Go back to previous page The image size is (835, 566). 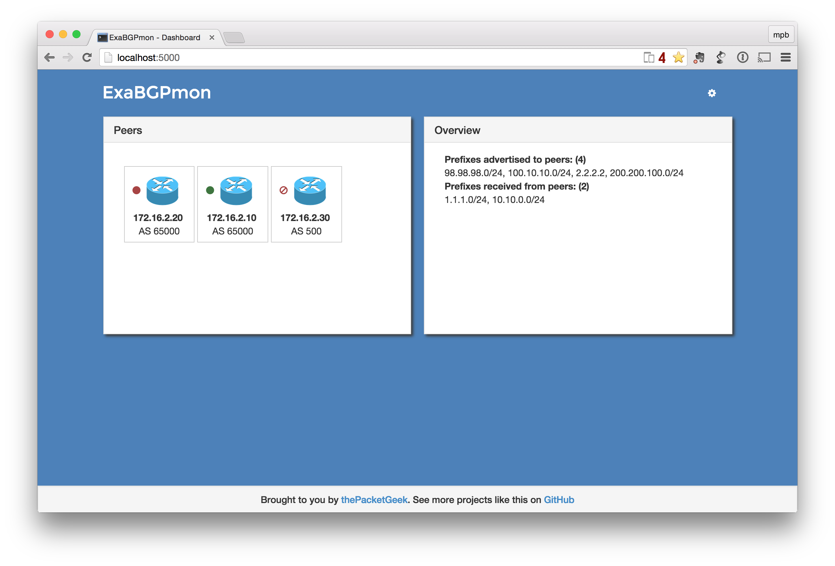(x=50, y=57)
